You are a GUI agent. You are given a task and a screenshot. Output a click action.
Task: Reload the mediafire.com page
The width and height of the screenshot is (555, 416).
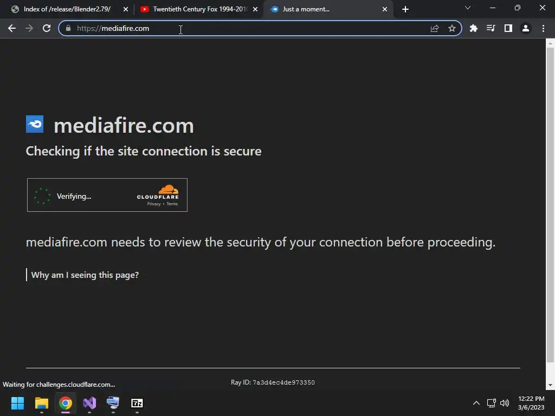coord(47,28)
